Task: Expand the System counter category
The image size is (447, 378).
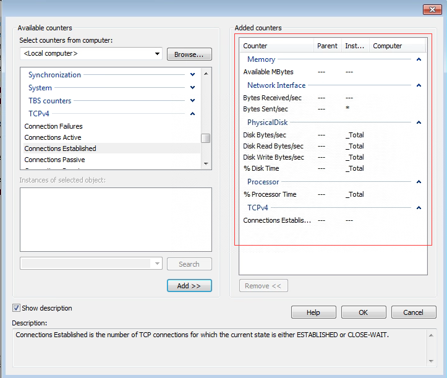Action: [x=193, y=88]
